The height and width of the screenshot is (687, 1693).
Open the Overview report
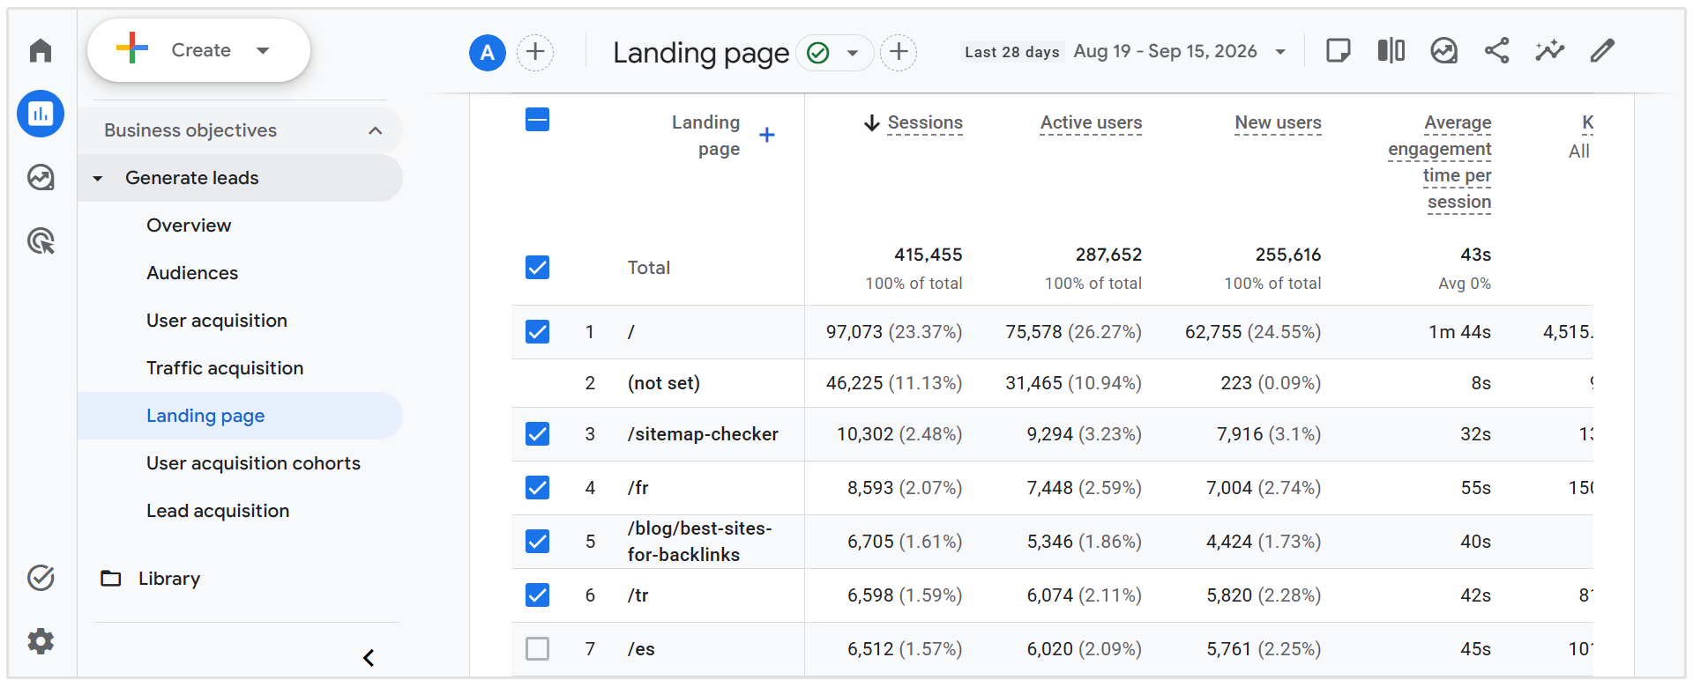click(189, 225)
